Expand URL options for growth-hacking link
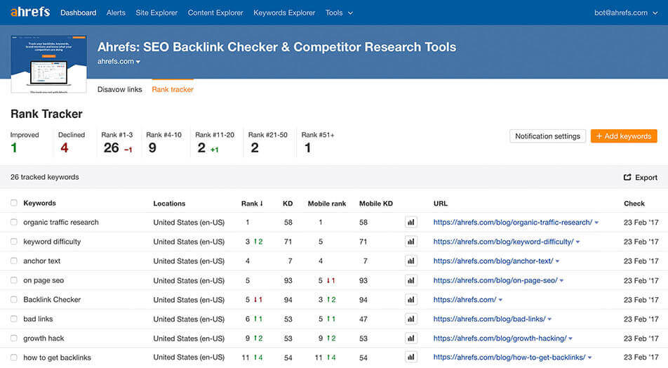This screenshot has width=668, height=368. [x=570, y=339]
